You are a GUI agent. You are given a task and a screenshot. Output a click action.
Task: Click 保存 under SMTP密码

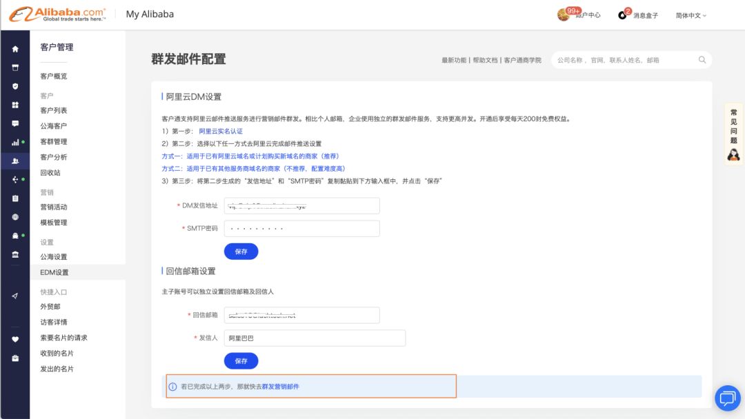pyautogui.click(x=240, y=251)
